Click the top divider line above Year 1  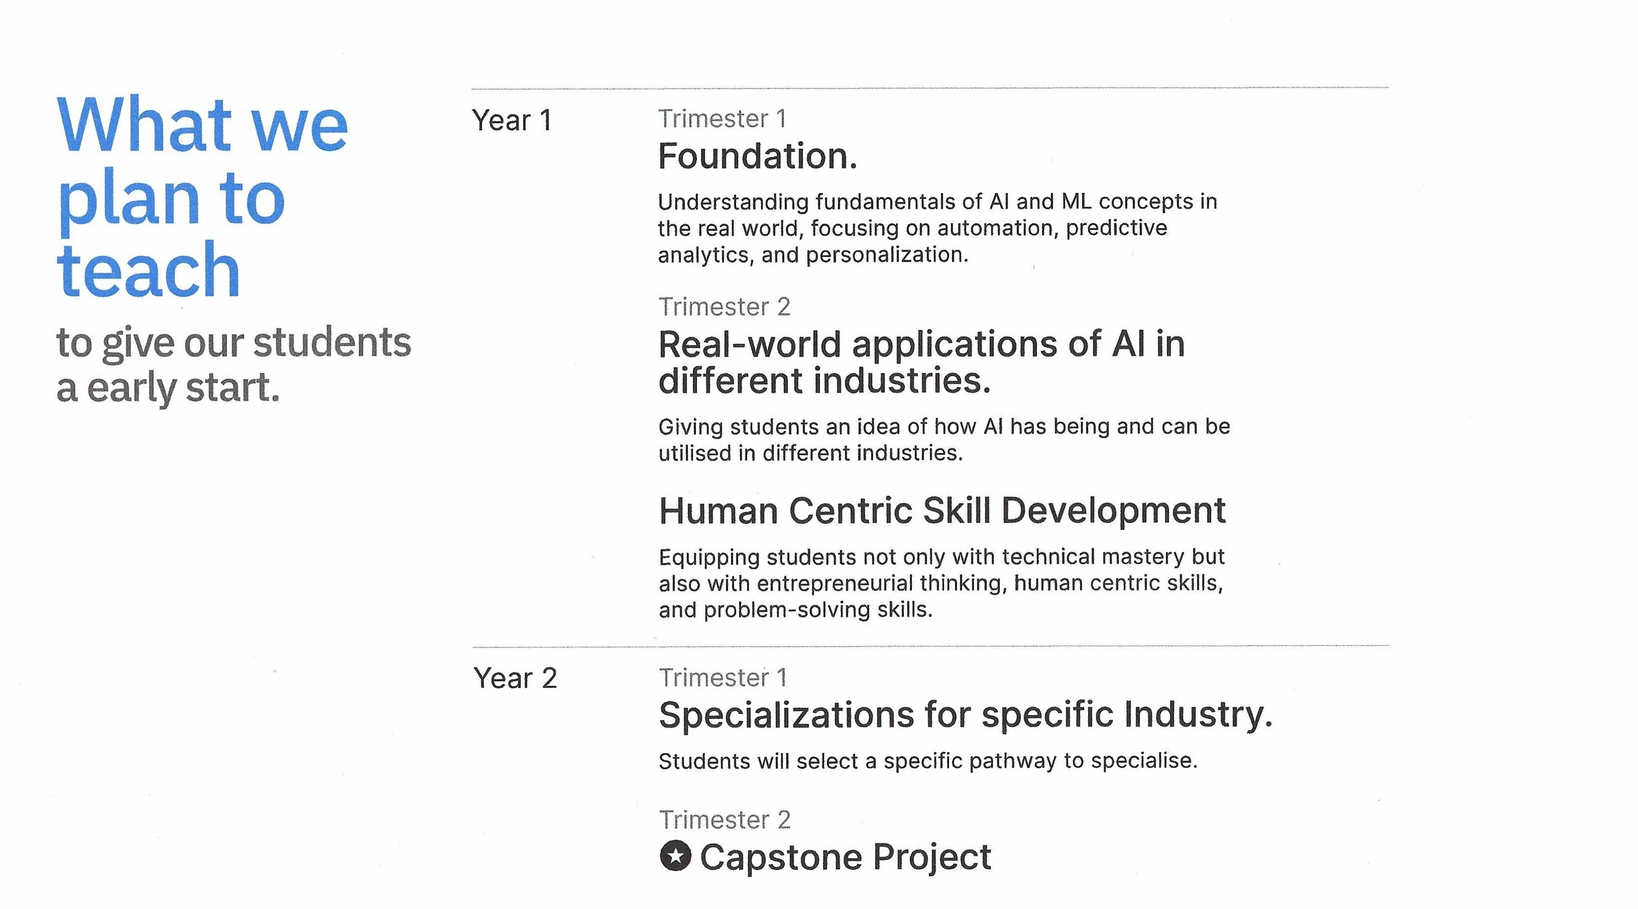pyautogui.click(x=930, y=88)
